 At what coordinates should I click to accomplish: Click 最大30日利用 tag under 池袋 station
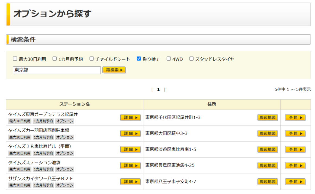[20, 169]
